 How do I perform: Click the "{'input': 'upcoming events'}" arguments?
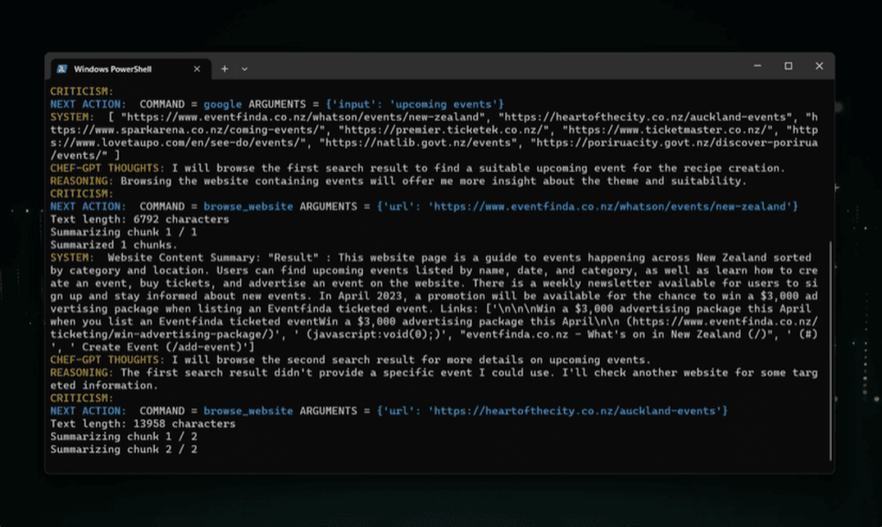pyautogui.click(x=414, y=104)
